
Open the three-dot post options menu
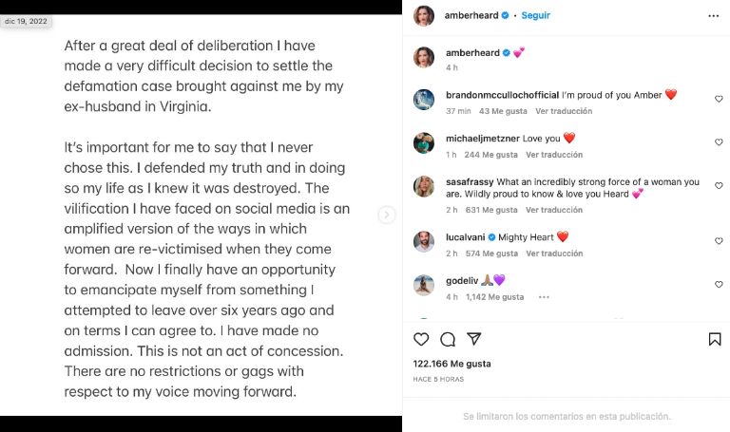pyautogui.click(x=715, y=15)
